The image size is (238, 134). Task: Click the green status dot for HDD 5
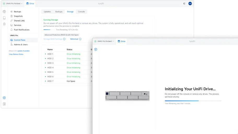(x=45, y=72)
